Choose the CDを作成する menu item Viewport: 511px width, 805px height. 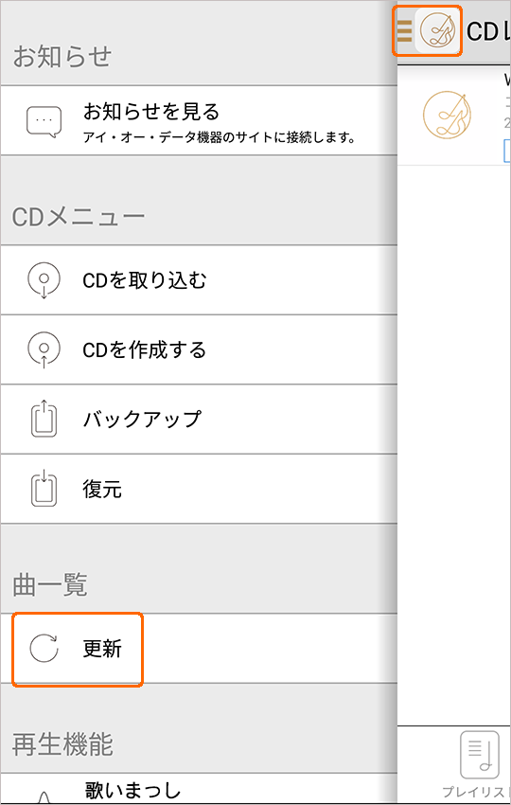click(x=199, y=350)
